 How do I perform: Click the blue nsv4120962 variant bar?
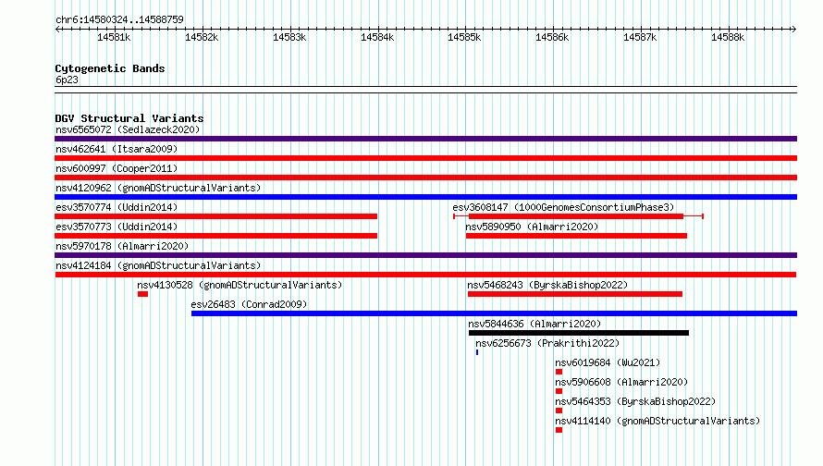click(x=425, y=197)
